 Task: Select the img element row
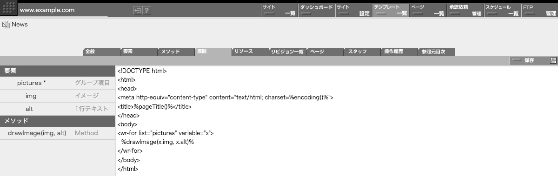tap(57, 96)
